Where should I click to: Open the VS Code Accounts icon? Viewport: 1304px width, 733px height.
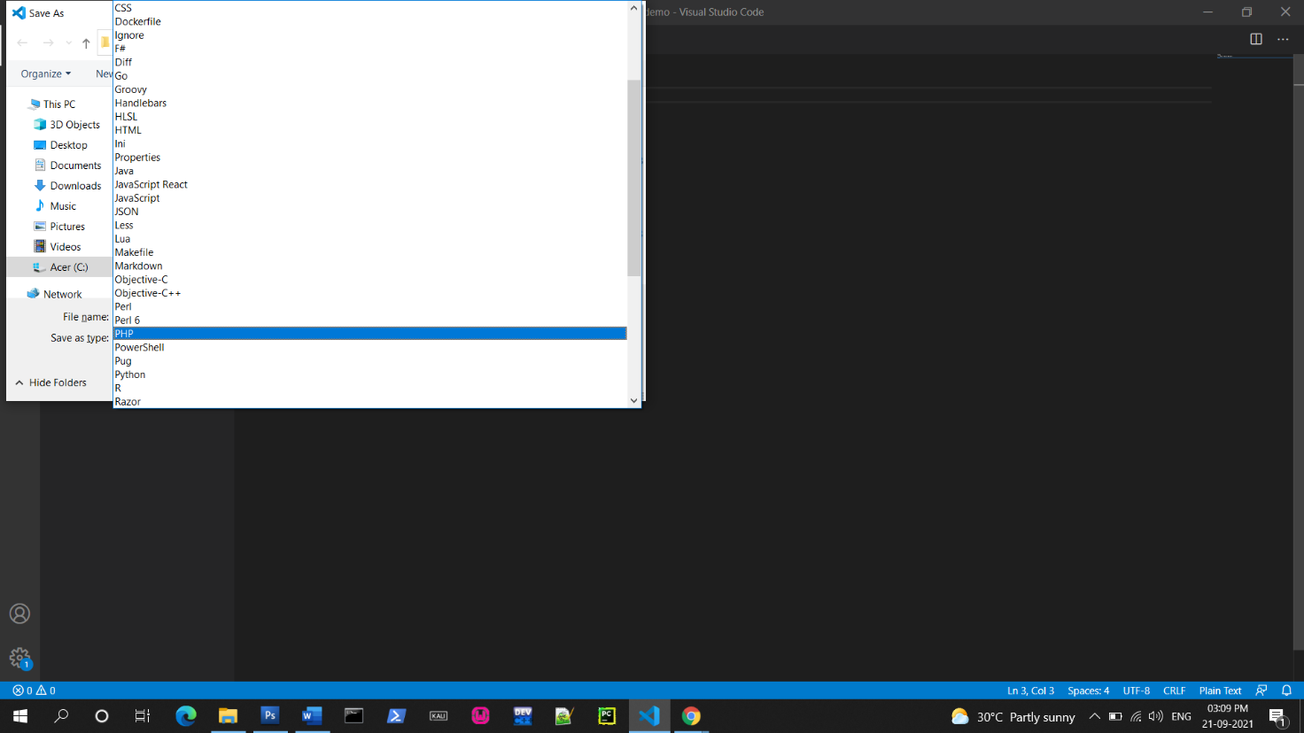click(x=19, y=613)
